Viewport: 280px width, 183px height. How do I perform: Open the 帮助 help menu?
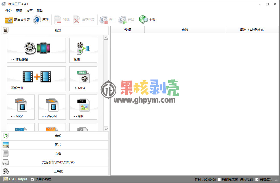tap(40, 10)
